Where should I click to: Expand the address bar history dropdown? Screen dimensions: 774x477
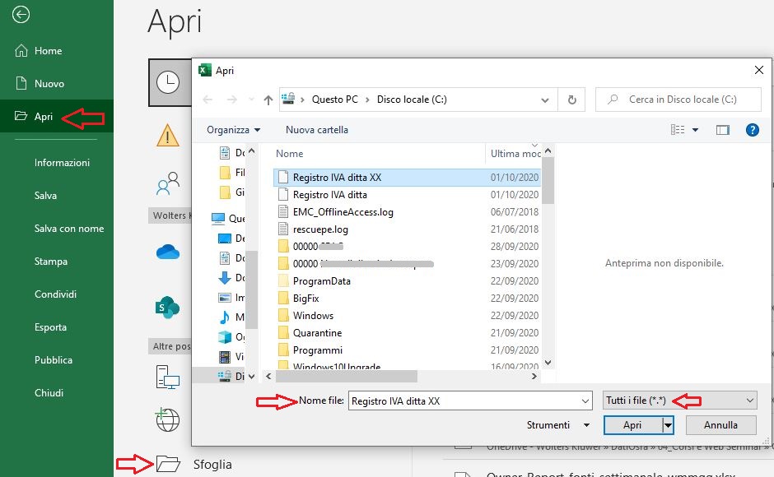pyautogui.click(x=545, y=100)
